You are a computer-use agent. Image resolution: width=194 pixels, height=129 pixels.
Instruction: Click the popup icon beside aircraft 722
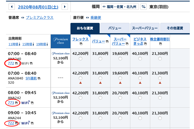click(x=16, y=123)
